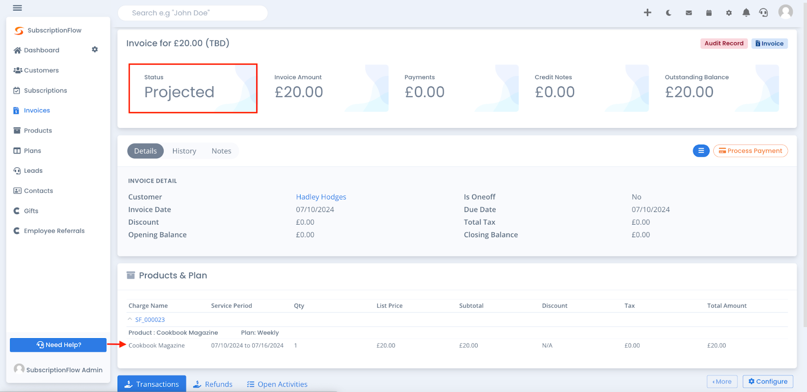Open customer Hadley Hodges link
This screenshot has width=807, height=392.
[x=321, y=197]
